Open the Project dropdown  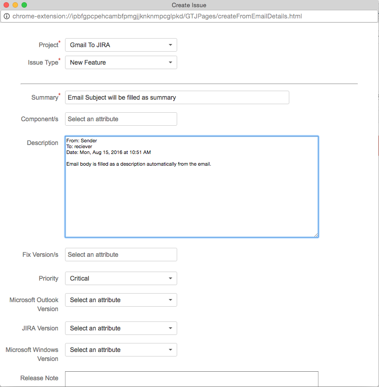[121, 45]
